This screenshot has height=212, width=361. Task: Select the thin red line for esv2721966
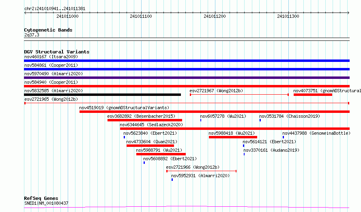(x=202, y=171)
